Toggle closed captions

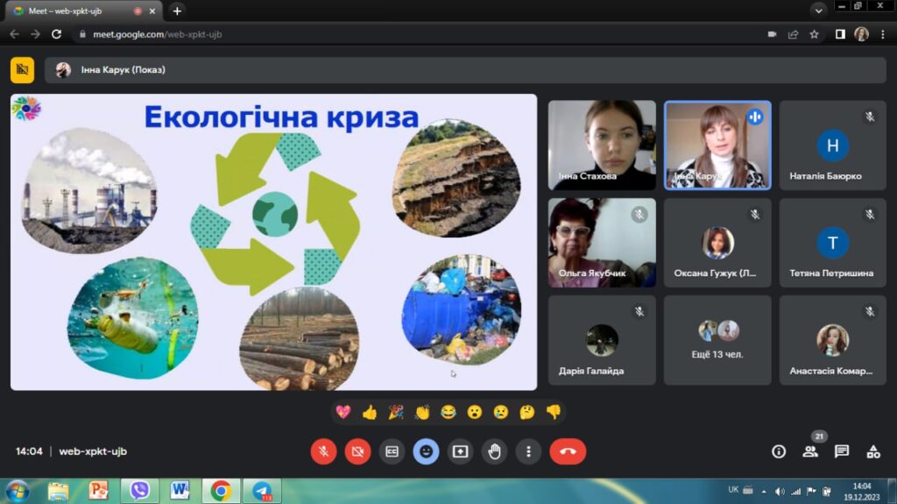pos(392,451)
